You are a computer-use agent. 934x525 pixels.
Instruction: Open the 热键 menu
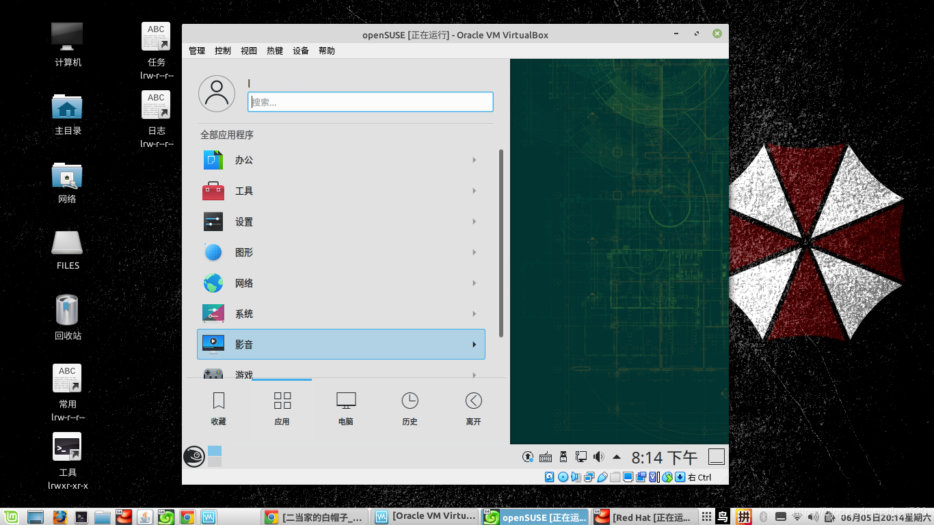click(275, 51)
